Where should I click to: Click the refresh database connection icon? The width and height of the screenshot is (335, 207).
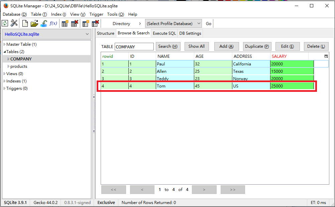[5, 23]
